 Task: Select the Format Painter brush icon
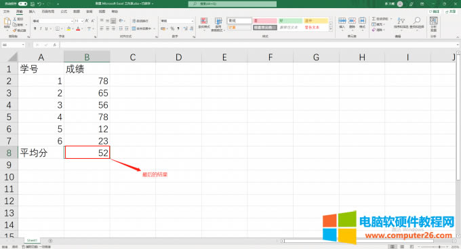click(15, 30)
